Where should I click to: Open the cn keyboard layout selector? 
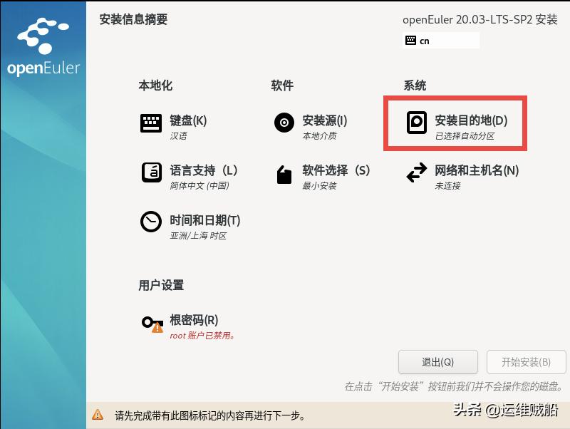[441, 41]
